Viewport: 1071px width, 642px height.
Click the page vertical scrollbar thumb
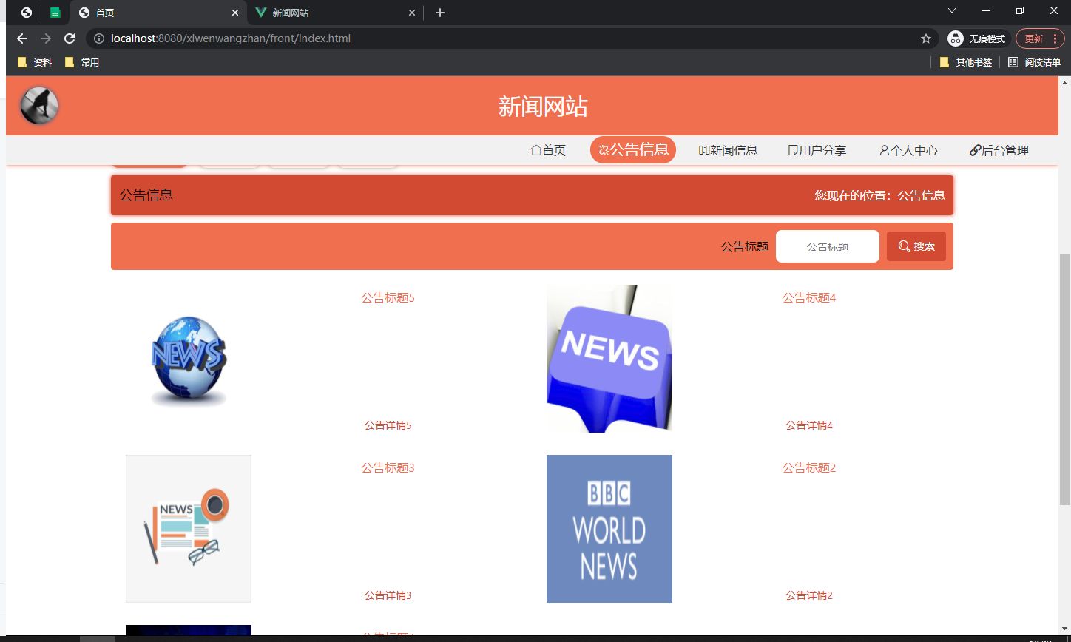[1064, 379]
